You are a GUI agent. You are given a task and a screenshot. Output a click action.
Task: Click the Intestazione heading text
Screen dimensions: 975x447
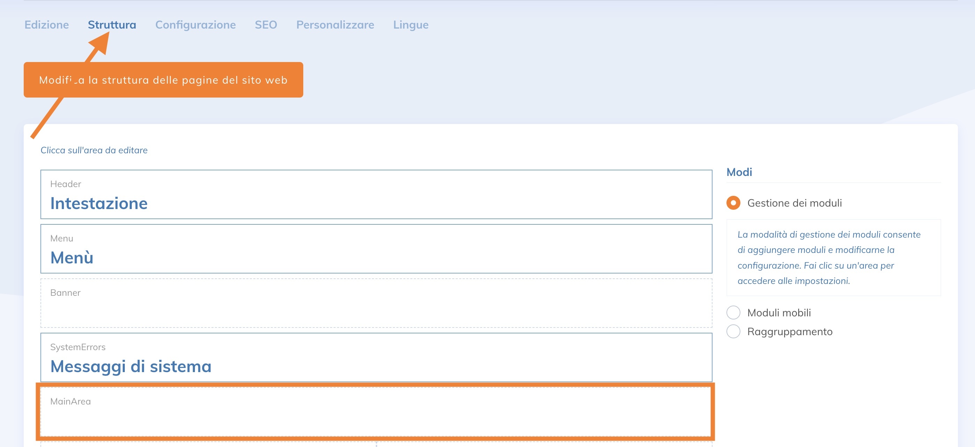[x=99, y=203]
